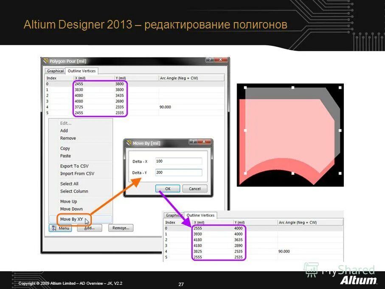
Task: Select the vertex row with 90.000 arc angle
Action: [127, 107]
